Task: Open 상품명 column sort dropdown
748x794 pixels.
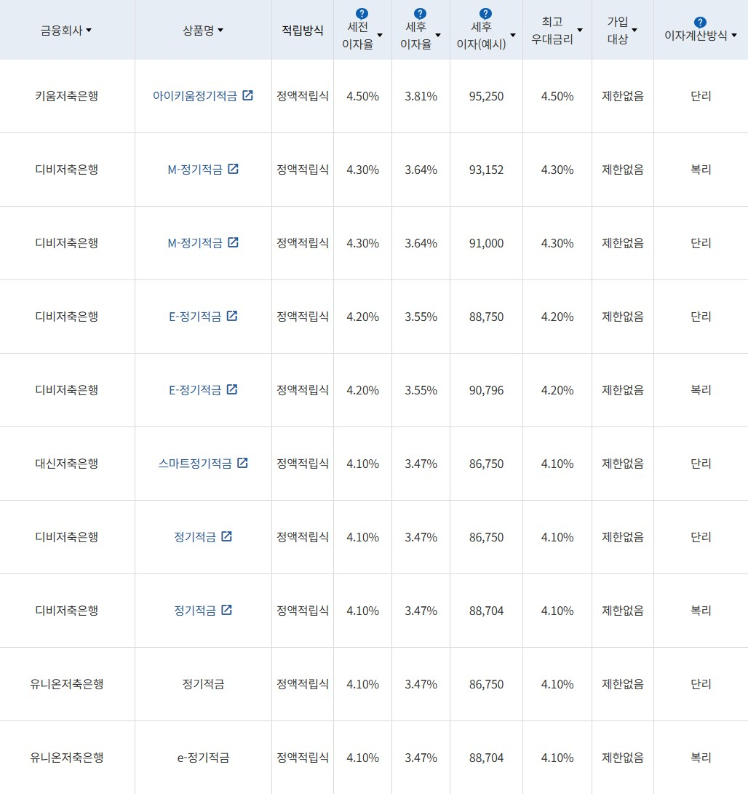Action: click(220, 31)
